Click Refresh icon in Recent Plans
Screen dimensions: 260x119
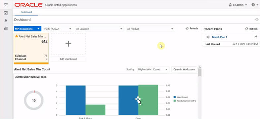(x=247, y=29)
